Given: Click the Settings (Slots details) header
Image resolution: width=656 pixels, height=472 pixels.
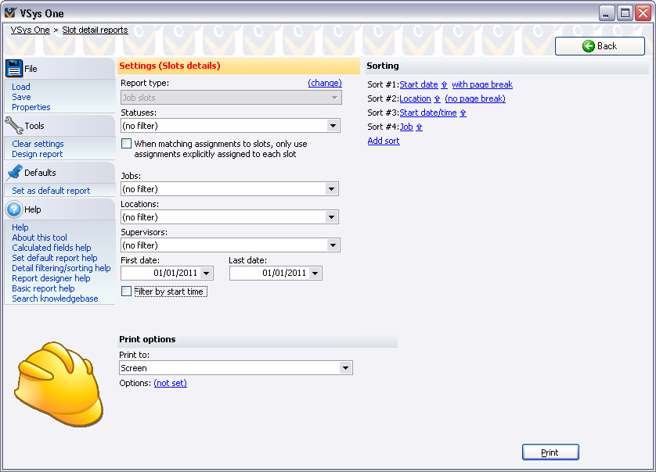Looking at the screenshot, I should [239, 66].
